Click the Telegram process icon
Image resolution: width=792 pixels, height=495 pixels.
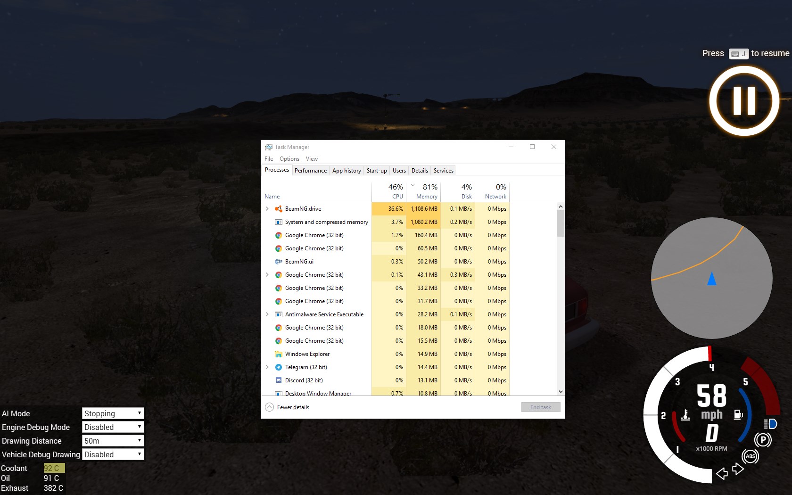pyautogui.click(x=279, y=367)
